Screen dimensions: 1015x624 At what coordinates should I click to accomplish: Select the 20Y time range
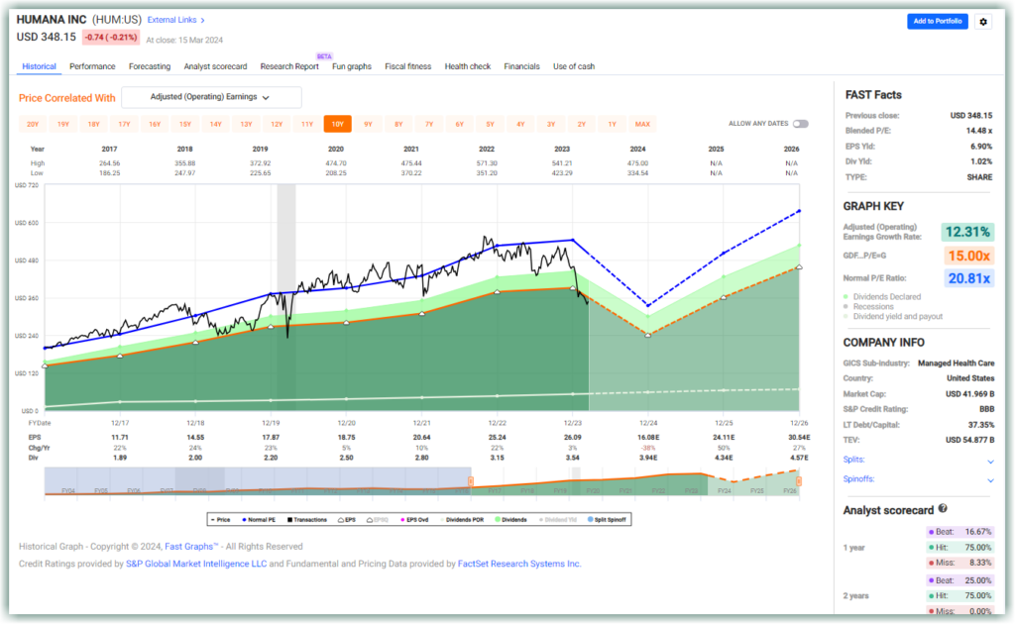point(33,124)
